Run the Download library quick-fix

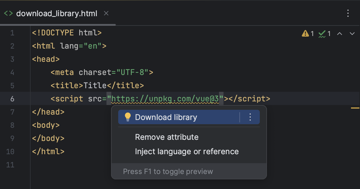(x=166, y=117)
